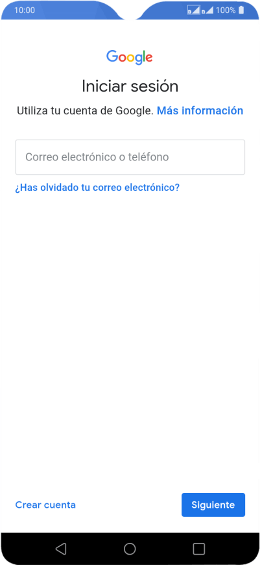This screenshot has width=260, height=565.
Task: Click the empty white area below forgot-email link
Action: click(130, 324)
